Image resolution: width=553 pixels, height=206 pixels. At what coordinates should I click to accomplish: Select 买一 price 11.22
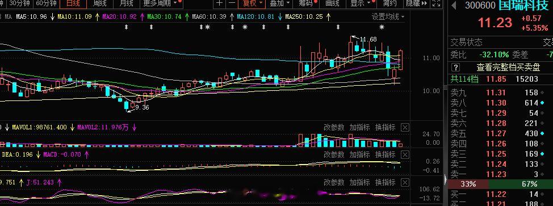tap(496, 194)
